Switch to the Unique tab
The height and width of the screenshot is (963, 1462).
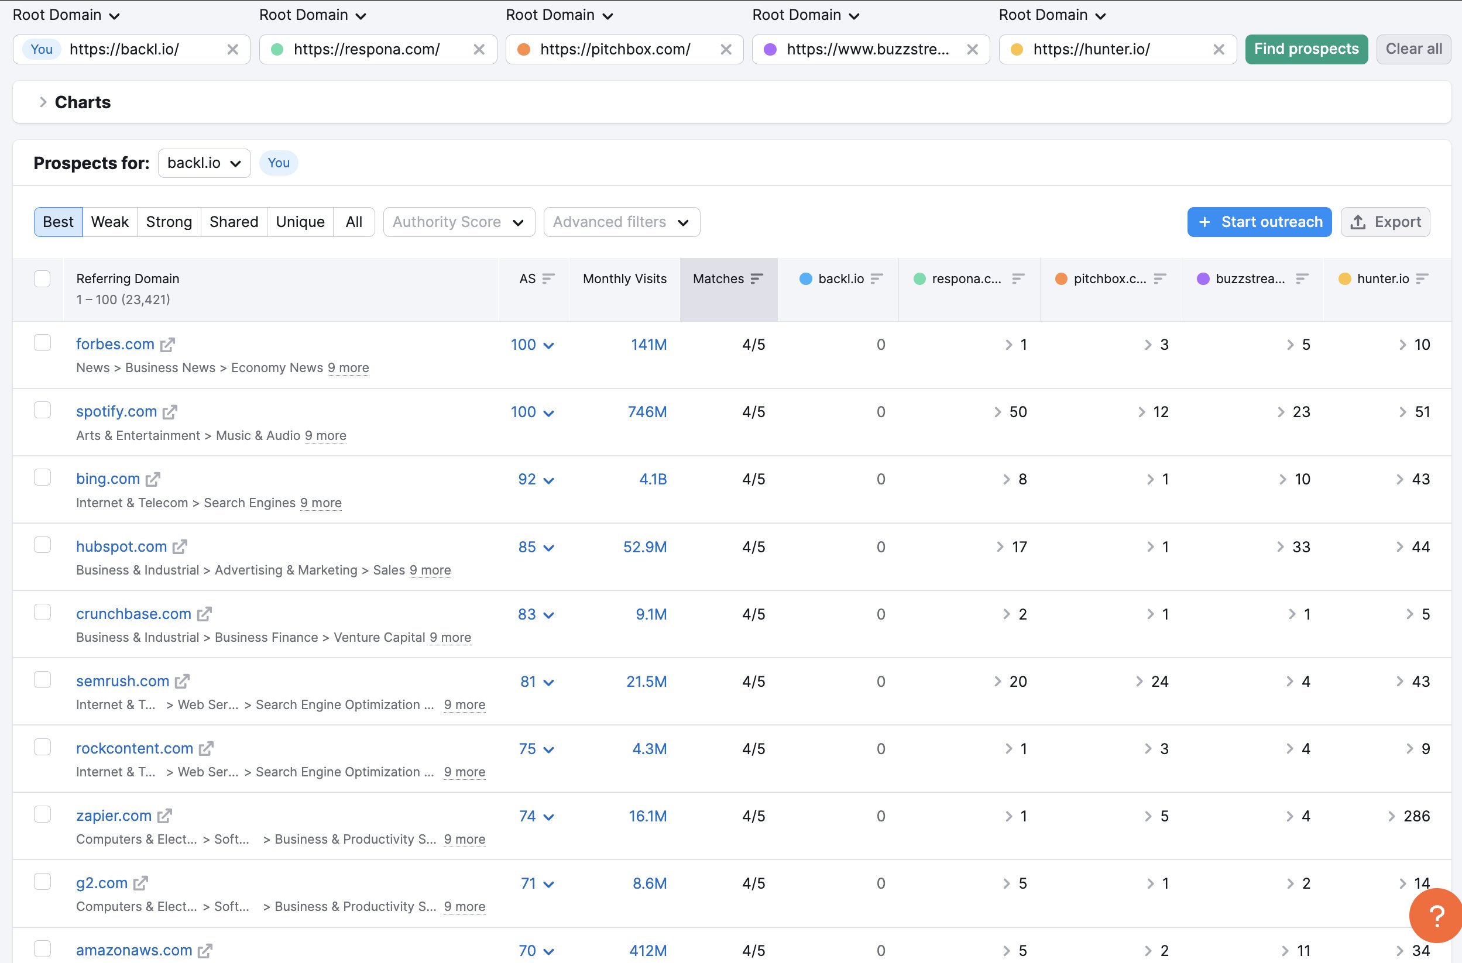click(300, 222)
